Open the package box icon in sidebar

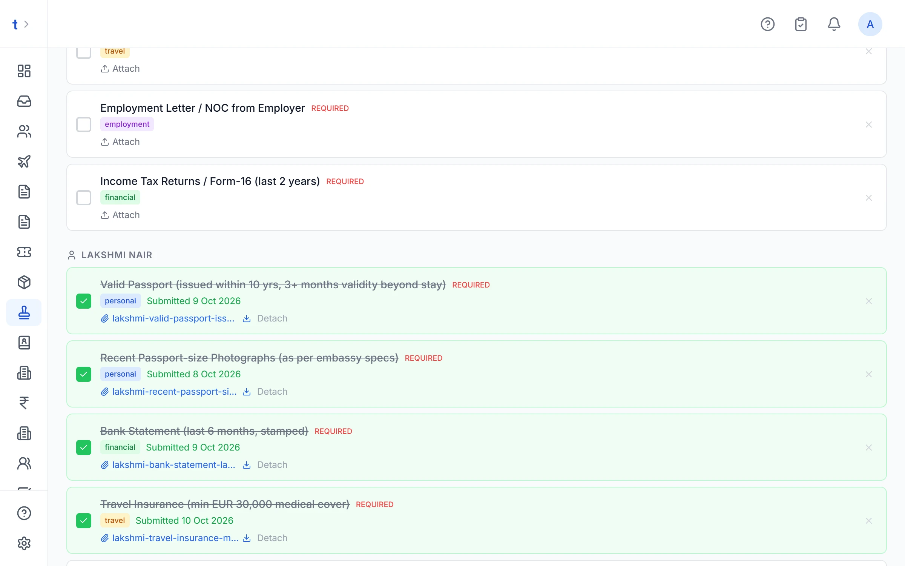24,282
